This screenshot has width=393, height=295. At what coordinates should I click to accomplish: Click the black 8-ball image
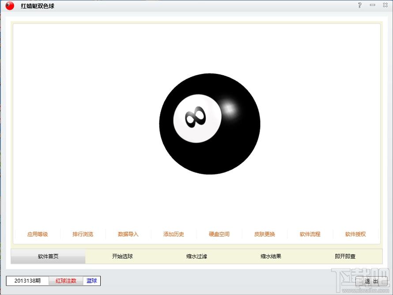click(x=210, y=124)
